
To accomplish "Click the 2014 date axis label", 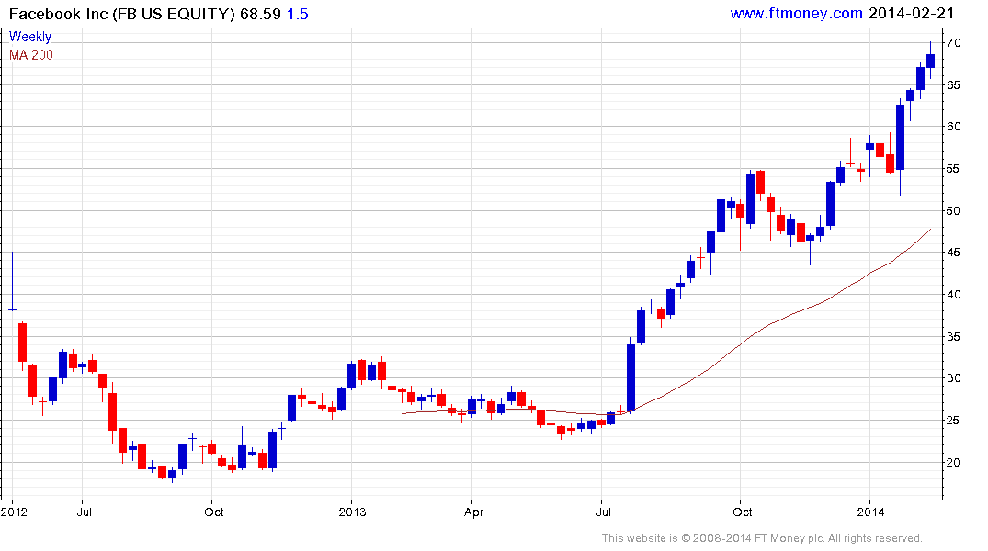I will click(870, 512).
